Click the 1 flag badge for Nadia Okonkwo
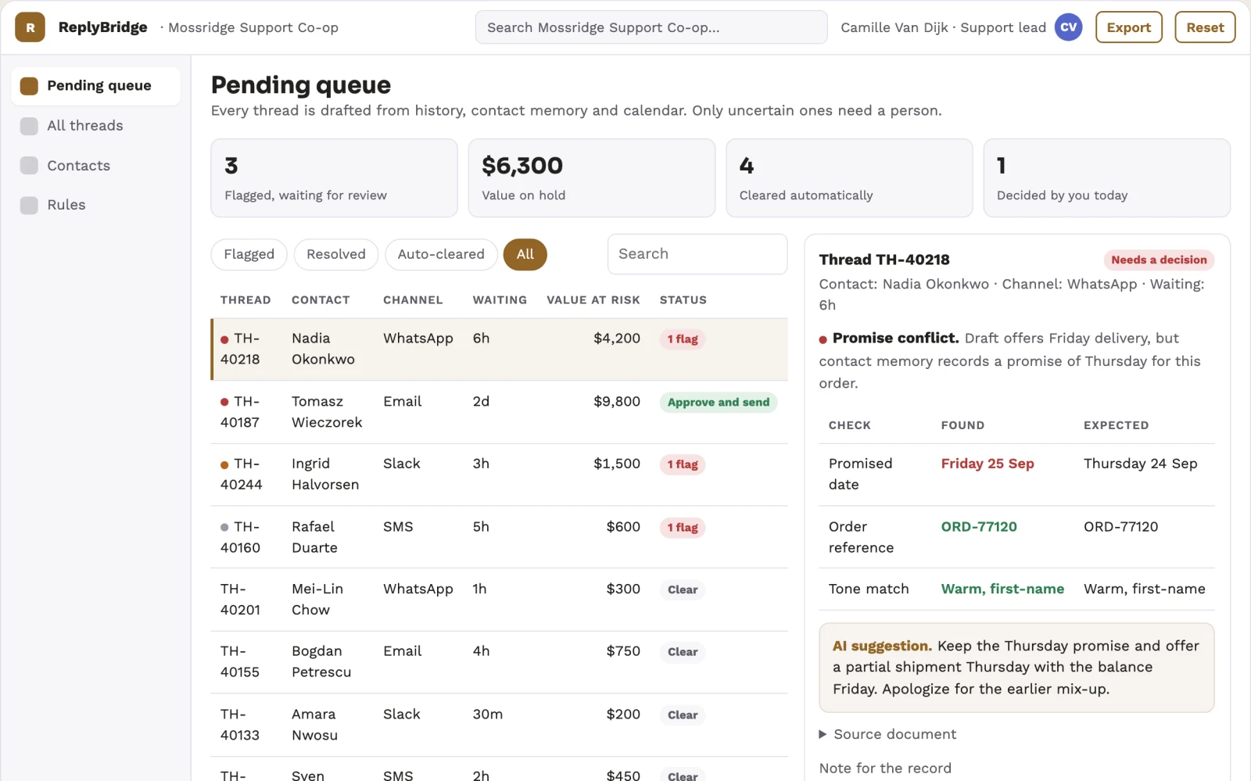Viewport: 1251px width, 781px height. pos(682,339)
